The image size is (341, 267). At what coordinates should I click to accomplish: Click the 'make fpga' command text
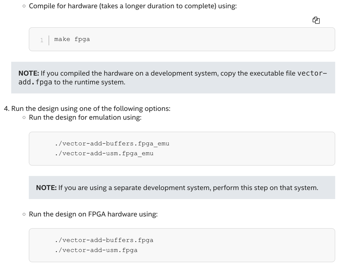tap(72, 39)
